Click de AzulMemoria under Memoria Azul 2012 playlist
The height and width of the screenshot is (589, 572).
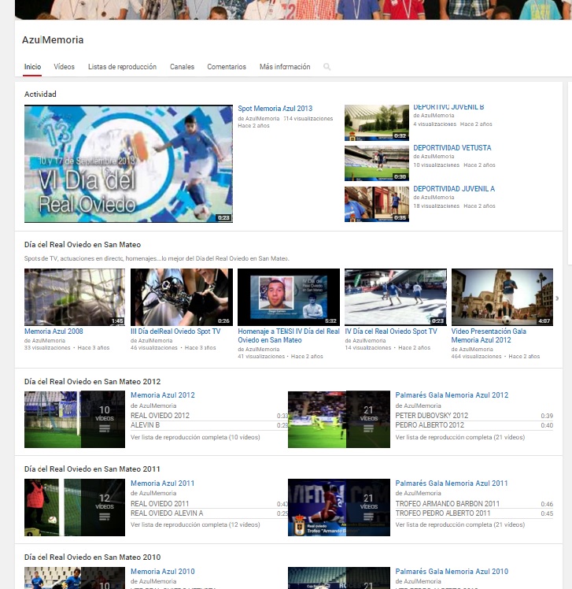[153, 406]
